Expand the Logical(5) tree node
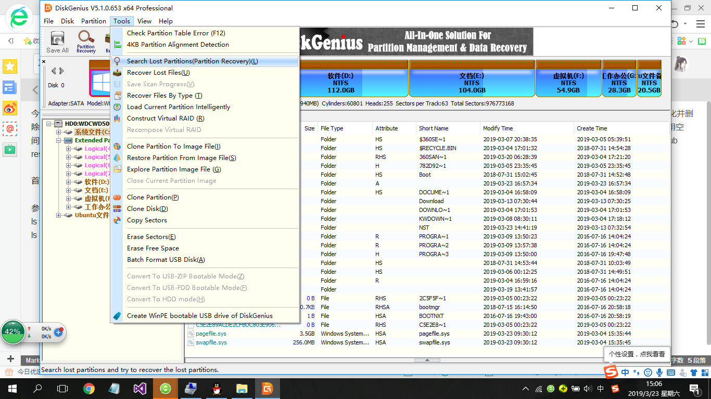 tap(69, 157)
